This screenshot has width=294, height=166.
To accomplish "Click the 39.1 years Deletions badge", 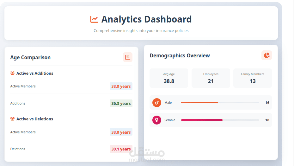I will tap(121, 149).
